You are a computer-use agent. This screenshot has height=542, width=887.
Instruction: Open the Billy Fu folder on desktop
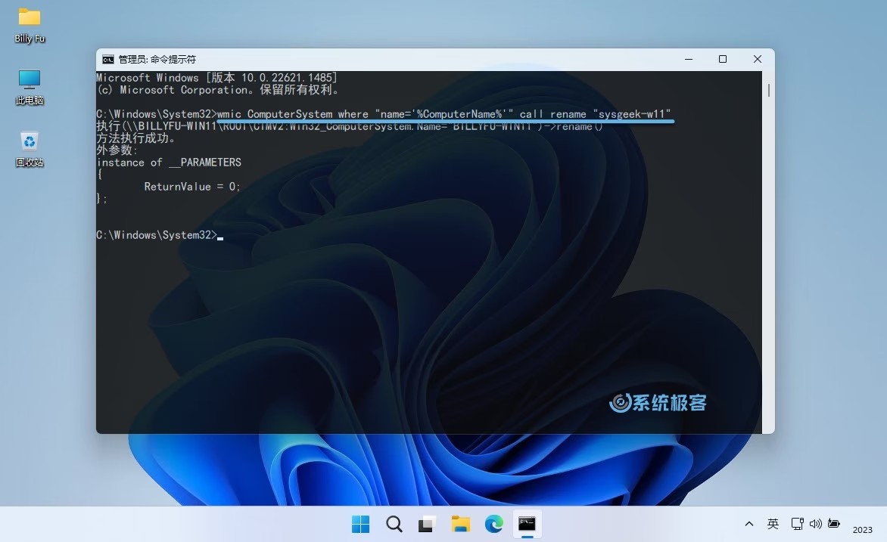pos(30,26)
